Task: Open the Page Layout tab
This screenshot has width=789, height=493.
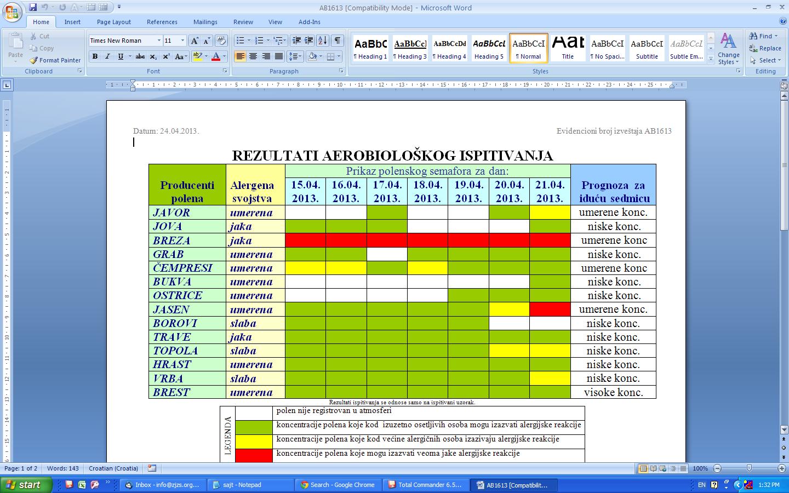Action: pyautogui.click(x=113, y=22)
